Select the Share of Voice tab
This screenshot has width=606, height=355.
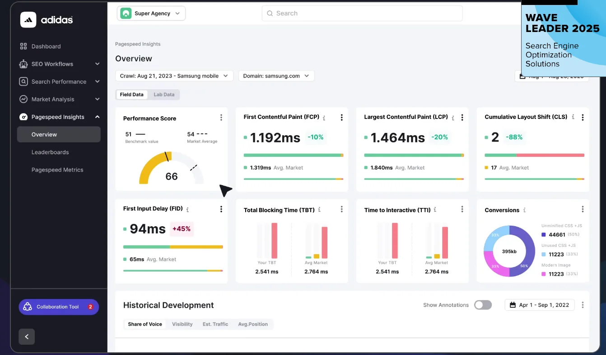click(145, 324)
